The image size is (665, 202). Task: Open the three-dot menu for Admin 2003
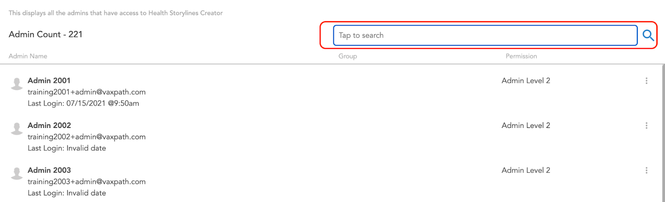[646, 170]
